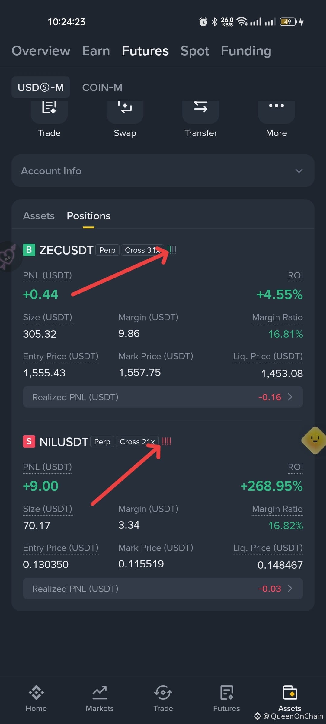The width and height of the screenshot is (326, 724).
Task: Tap ZECUSDT Cross 31x leverage label
Action: point(142,250)
